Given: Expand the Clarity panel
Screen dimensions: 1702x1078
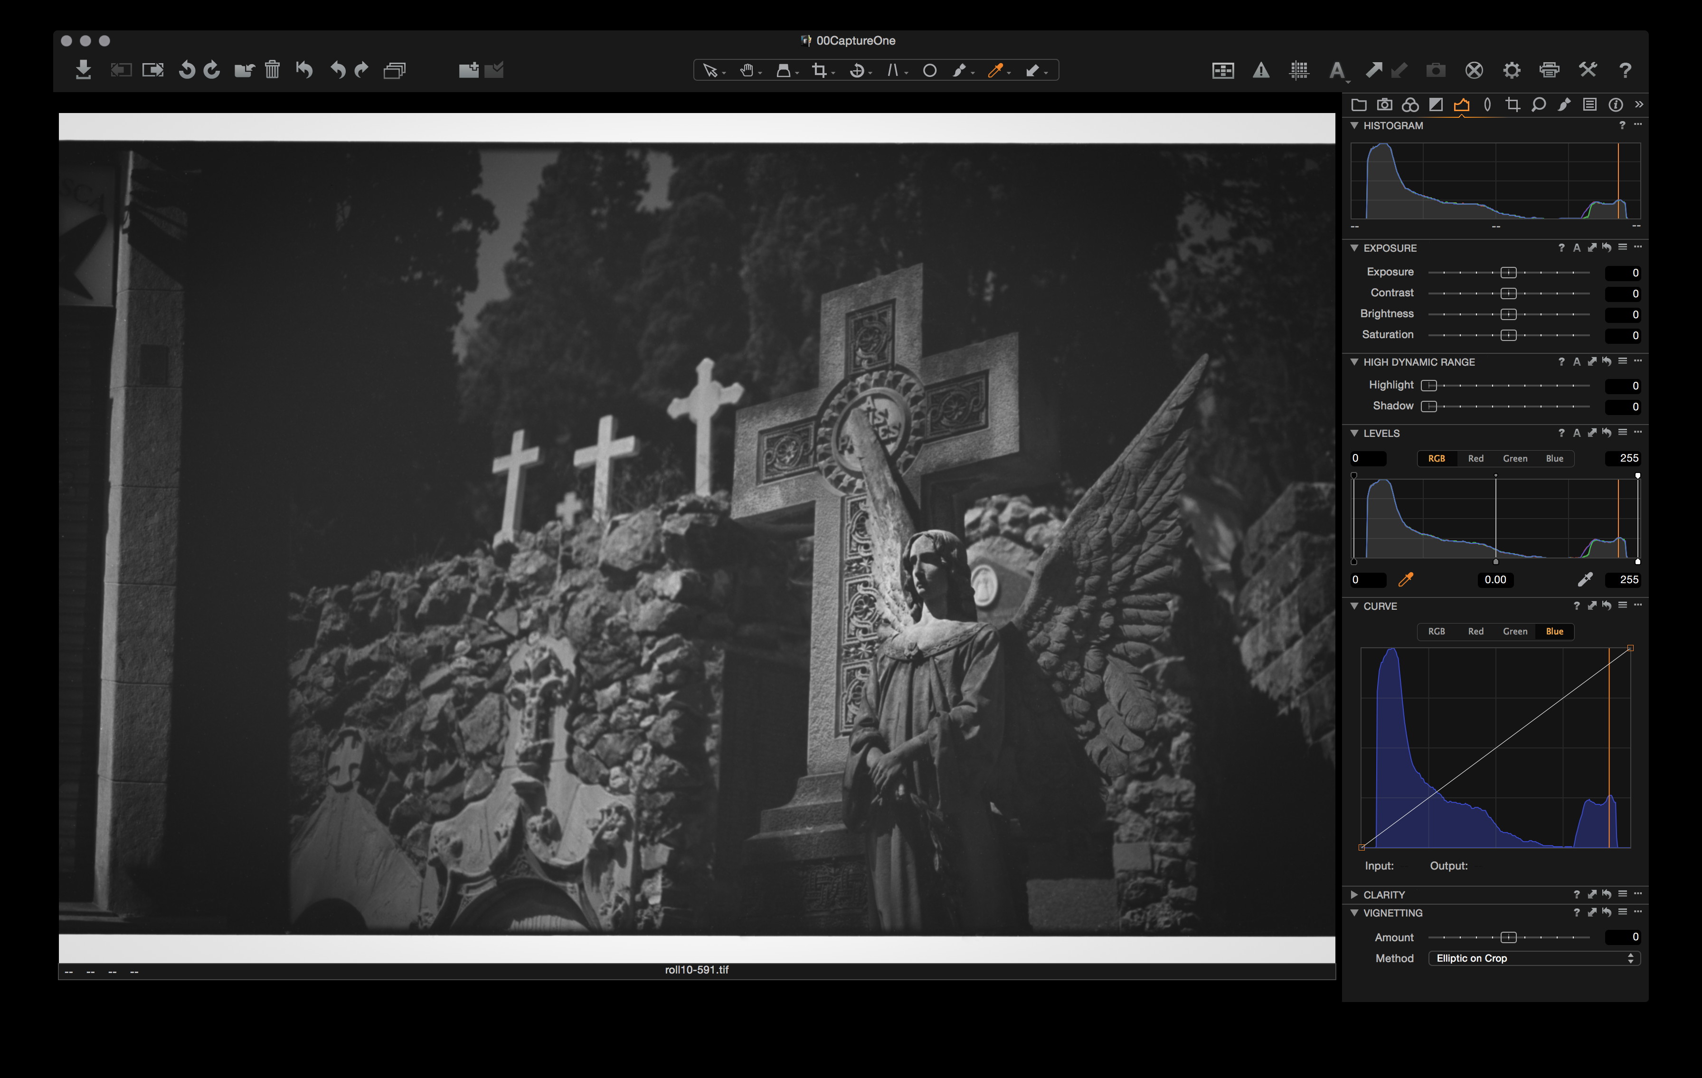Looking at the screenshot, I should [1354, 894].
